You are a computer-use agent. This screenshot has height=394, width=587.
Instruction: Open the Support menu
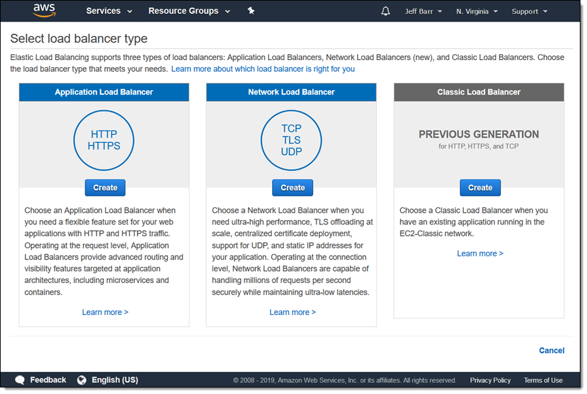coord(529,11)
